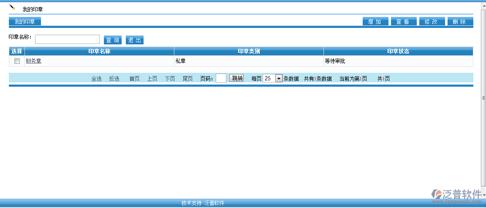
Task: Click the 增加 button
Action: 375,22
